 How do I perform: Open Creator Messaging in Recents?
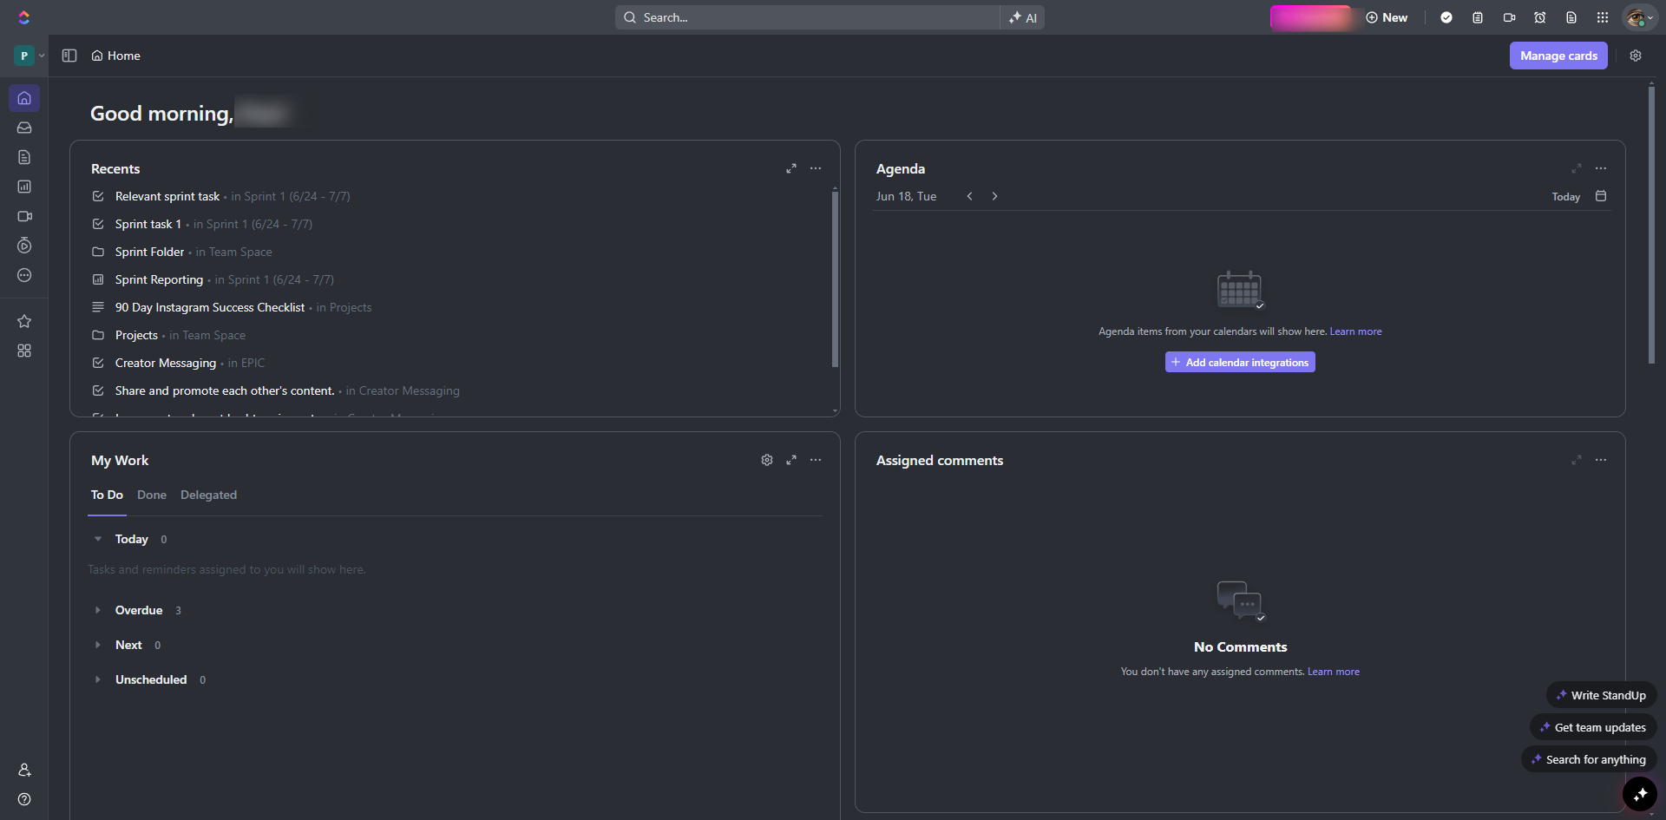[x=166, y=363]
